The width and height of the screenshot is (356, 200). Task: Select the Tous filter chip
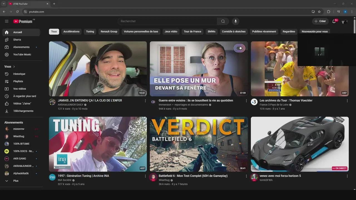click(x=54, y=32)
